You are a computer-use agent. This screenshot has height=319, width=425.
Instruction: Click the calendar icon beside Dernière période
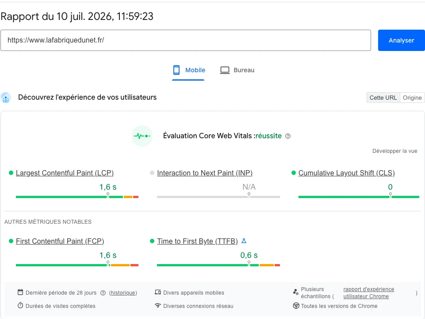[x=20, y=292]
